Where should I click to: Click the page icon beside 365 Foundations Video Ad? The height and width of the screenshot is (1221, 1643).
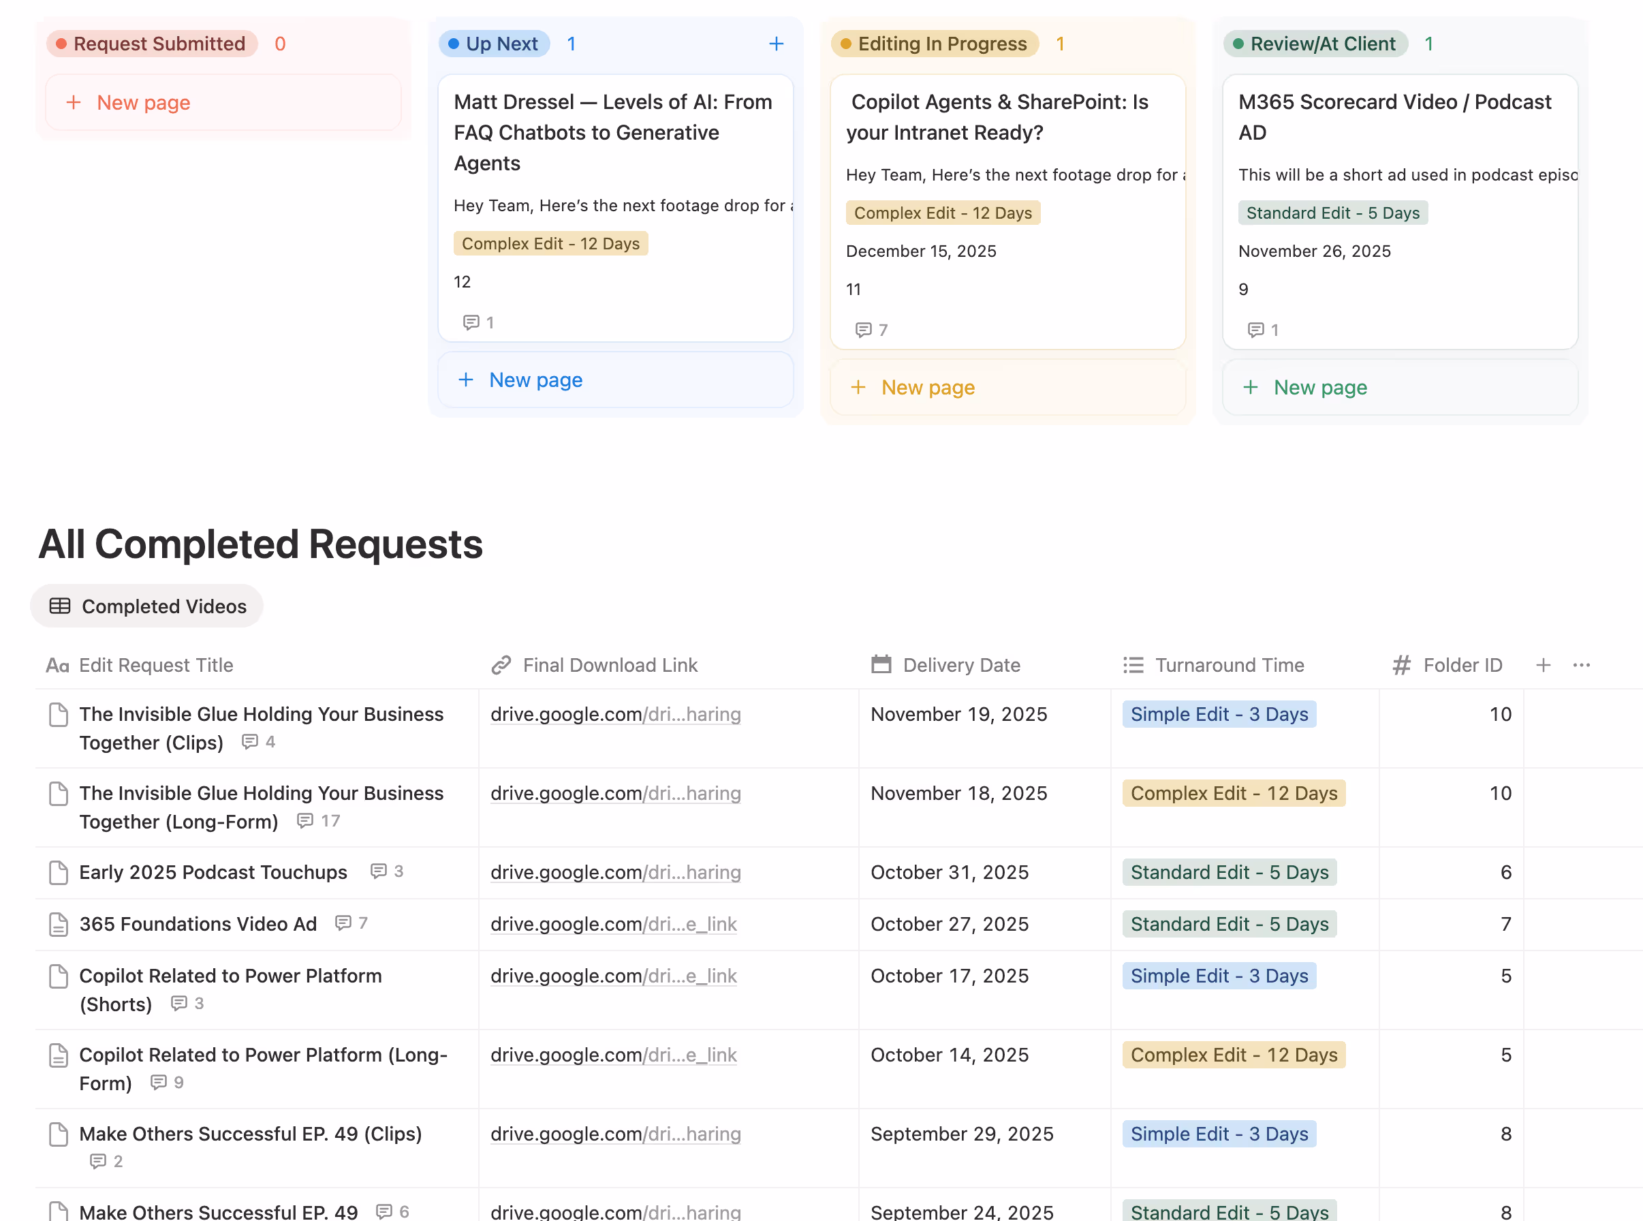tap(59, 924)
